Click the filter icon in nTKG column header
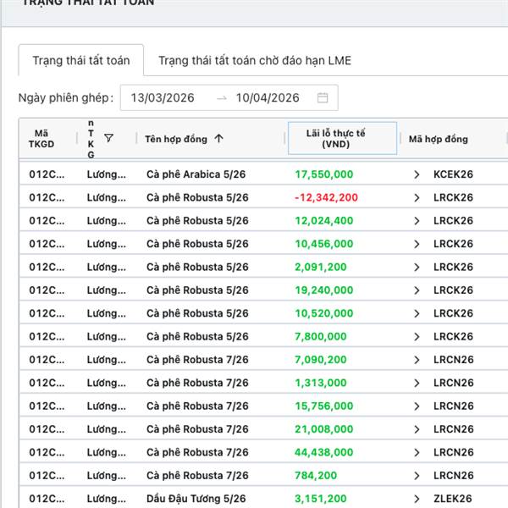This screenshot has height=508, width=508. tap(108, 138)
